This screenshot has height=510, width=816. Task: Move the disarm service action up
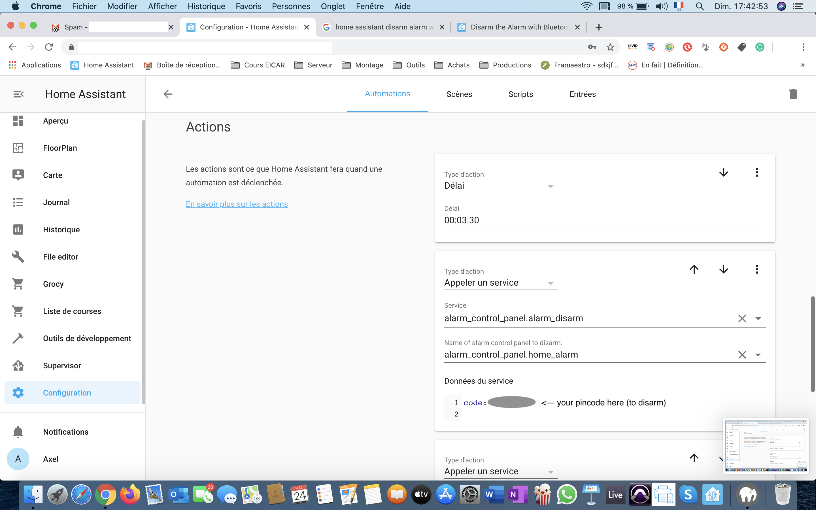pos(694,269)
